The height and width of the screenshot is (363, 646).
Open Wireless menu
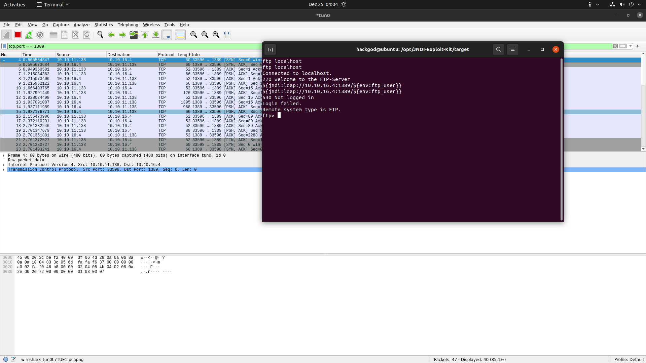[x=151, y=25]
